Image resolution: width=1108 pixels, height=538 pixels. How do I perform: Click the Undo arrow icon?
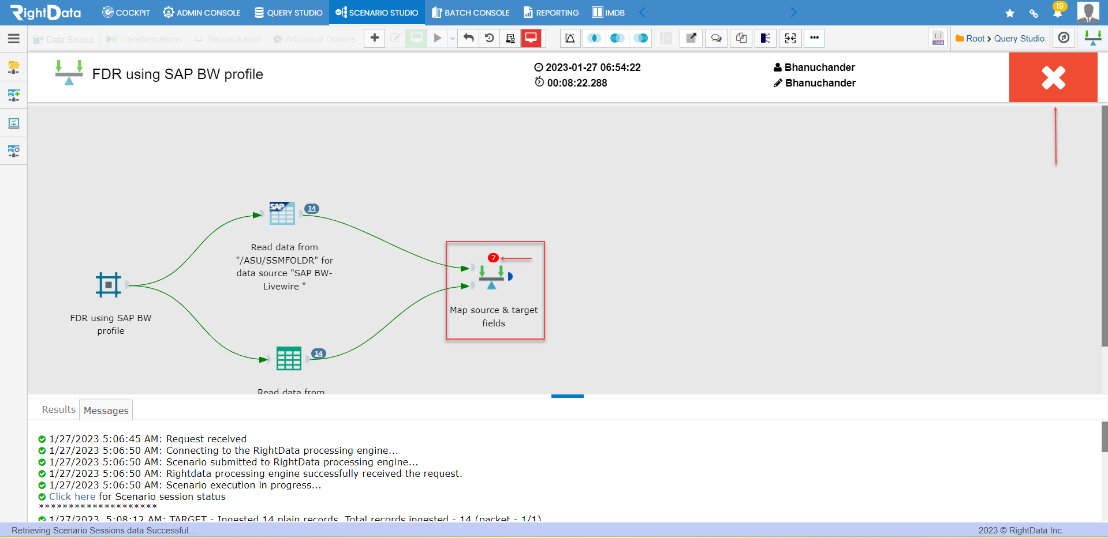pyautogui.click(x=468, y=38)
